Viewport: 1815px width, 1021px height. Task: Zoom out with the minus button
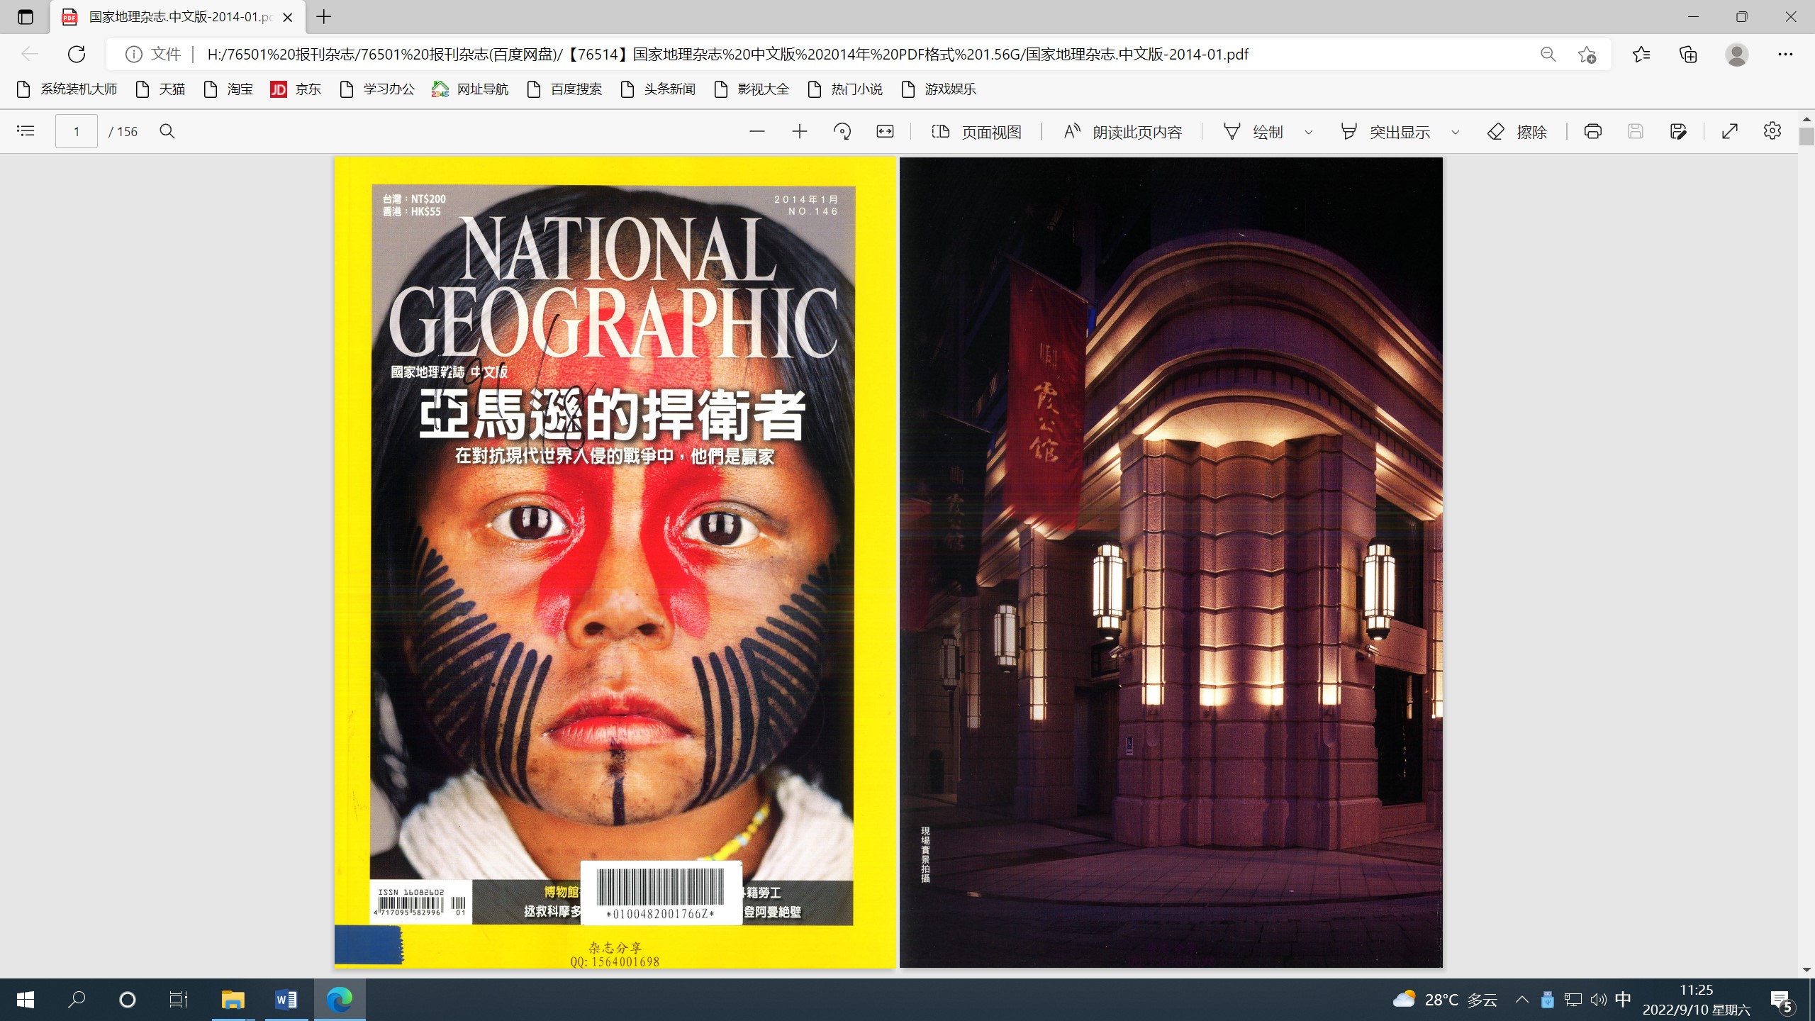coord(757,131)
